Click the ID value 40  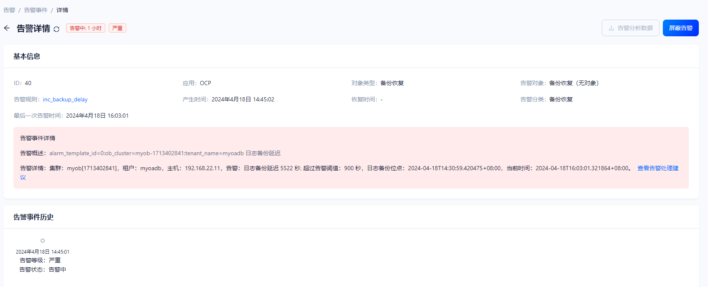click(x=28, y=83)
